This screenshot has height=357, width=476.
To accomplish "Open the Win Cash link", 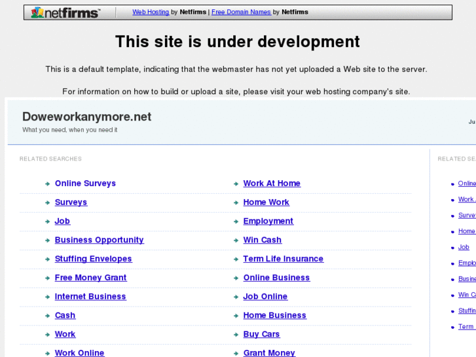I will (x=263, y=240).
